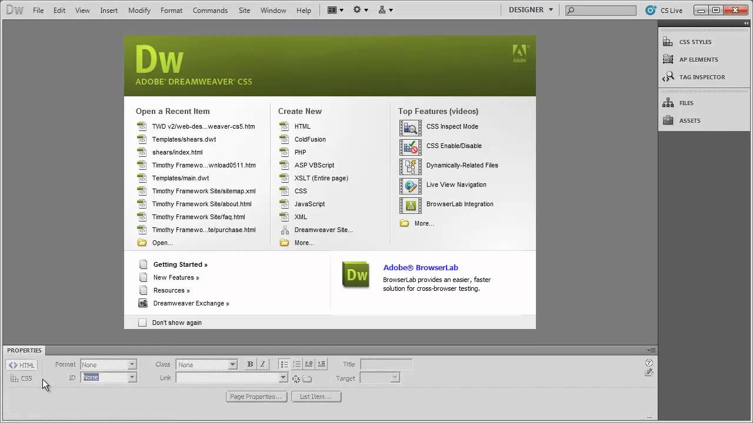Screen dimensions: 753x423
Task: Switch Properties to HTML mode
Action: pyautogui.click(x=22, y=365)
